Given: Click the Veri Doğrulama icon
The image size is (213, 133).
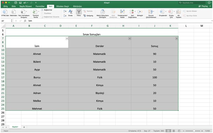Looking at the screenshot, I should pos(131,12).
